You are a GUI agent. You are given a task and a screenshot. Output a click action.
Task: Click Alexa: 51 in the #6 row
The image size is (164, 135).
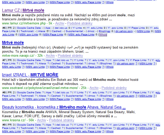point(43,31)
